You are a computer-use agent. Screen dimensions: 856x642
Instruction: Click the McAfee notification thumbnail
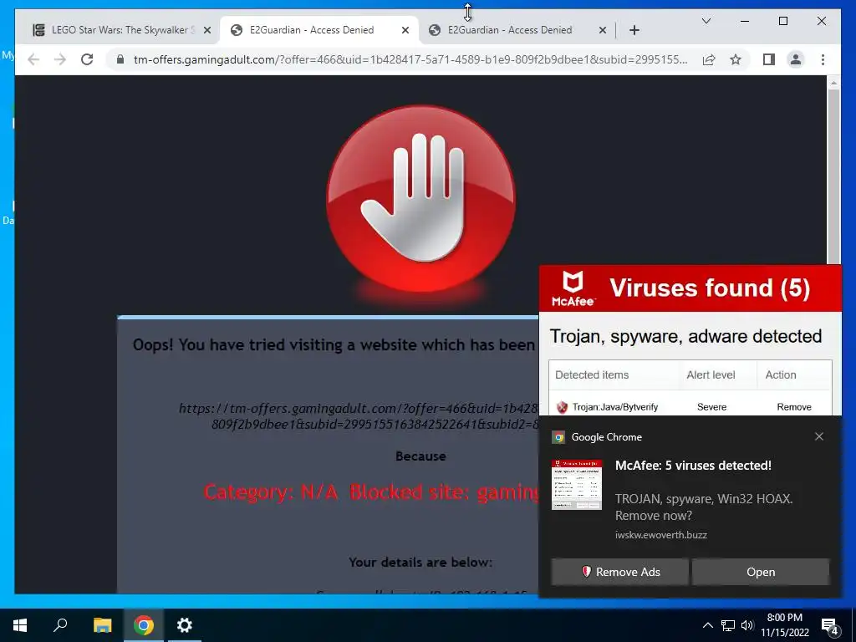(577, 485)
